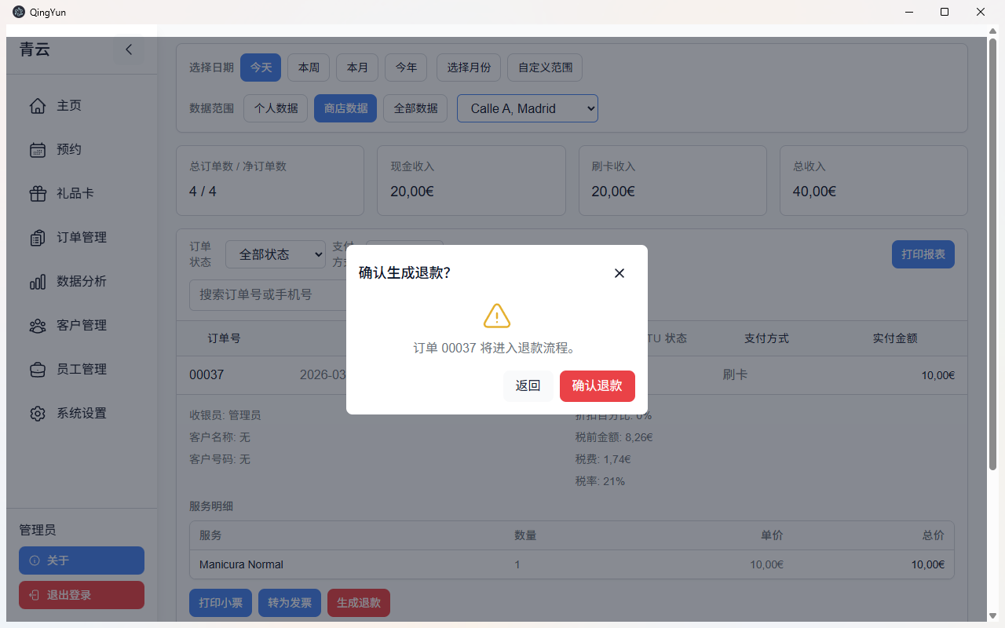The width and height of the screenshot is (1005, 628).
Task: Click the 现金收入 20,00€ card
Action: coord(471,181)
